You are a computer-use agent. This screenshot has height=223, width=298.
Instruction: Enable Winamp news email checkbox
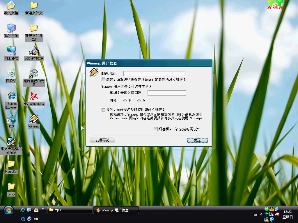pyautogui.click(x=103, y=80)
